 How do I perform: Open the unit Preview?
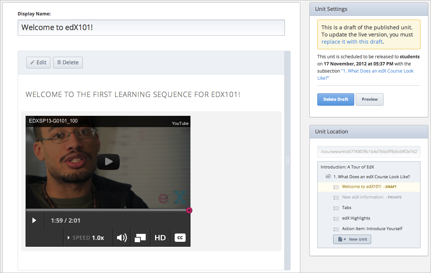tap(369, 99)
